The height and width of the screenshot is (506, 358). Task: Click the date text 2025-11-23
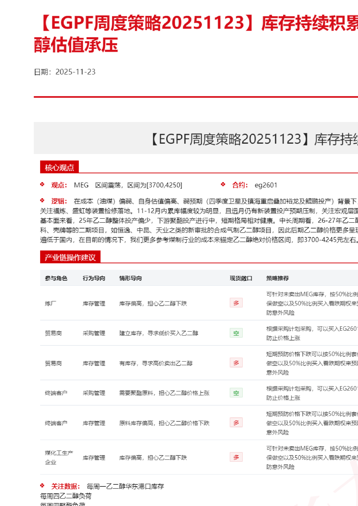75,72
